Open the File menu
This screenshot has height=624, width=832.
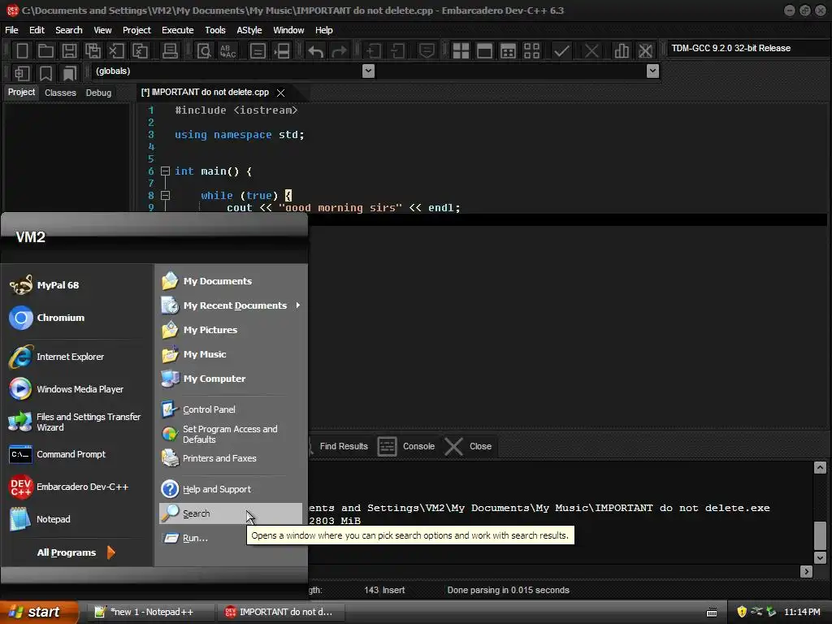pyautogui.click(x=11, y=30)
